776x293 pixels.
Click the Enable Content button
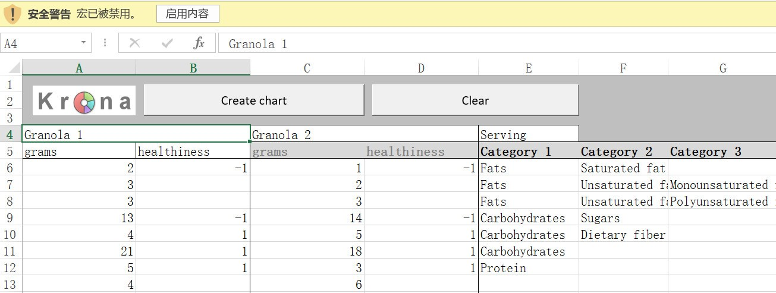[188, 14]
